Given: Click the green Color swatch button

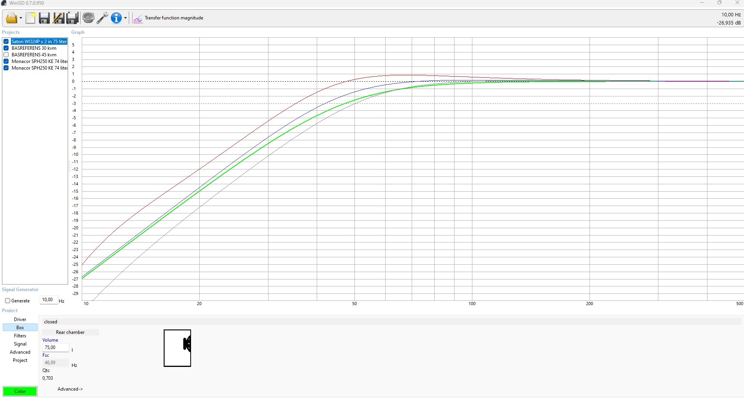Looking at the screenshot, I should [x=20, y=391].
